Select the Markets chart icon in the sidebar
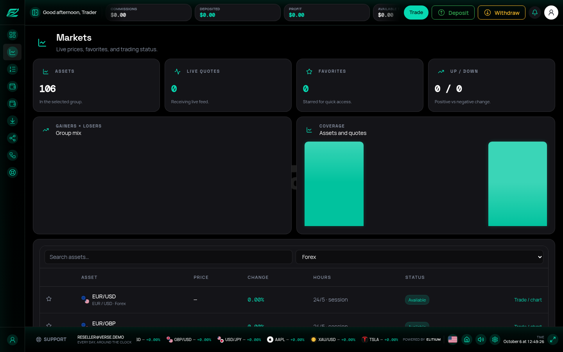 13,52
